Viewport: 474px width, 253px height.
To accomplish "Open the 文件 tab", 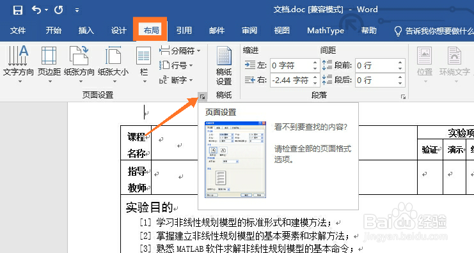I will click(18, 31).
